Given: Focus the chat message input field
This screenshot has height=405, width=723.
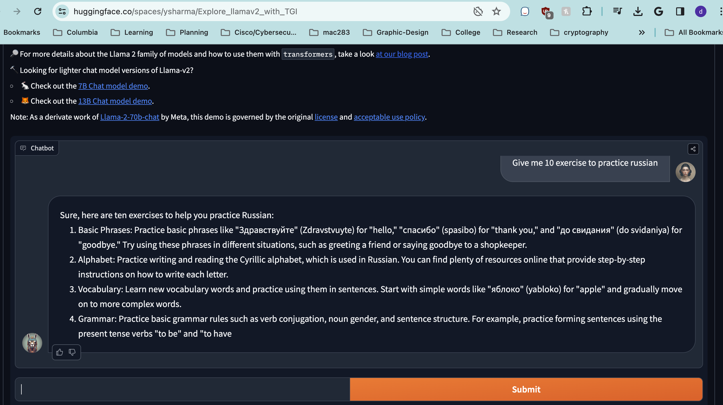Looking at the screenshot, I should click(183, 389).
